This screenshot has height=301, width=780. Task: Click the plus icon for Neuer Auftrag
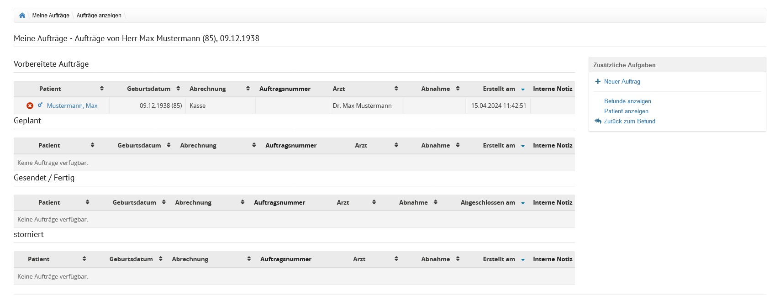(x=598, y=82)
